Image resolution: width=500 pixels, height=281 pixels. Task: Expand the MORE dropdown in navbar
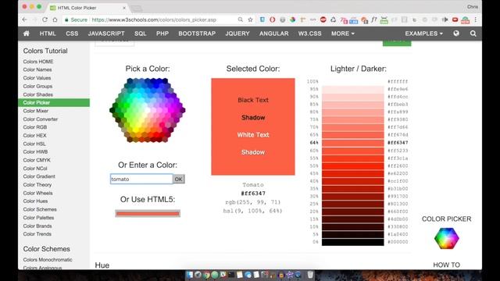click(342, 34)
